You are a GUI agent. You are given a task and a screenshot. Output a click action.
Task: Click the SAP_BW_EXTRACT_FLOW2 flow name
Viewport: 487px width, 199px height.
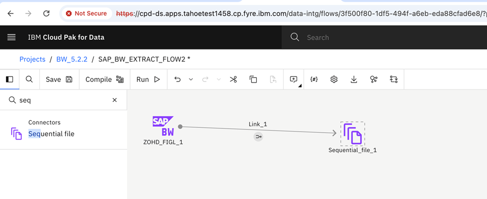144,59
